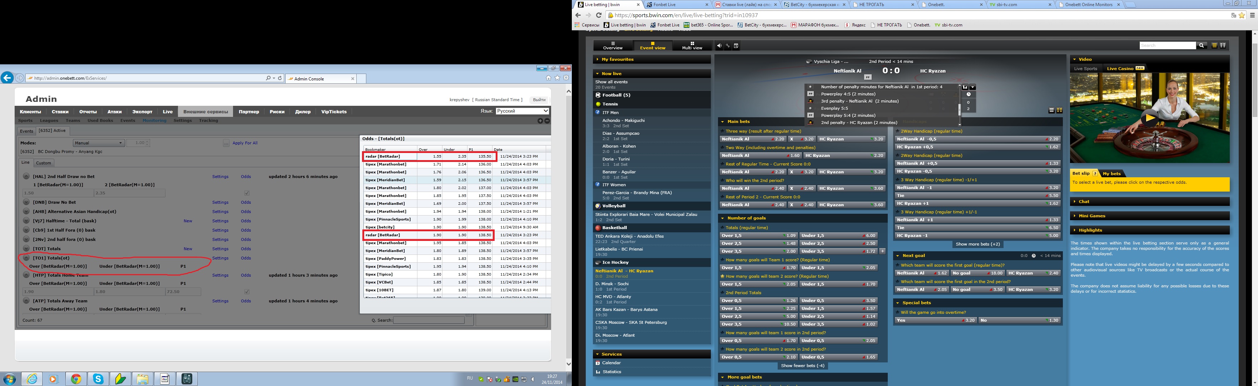
Task: Open statistics bar-chart icon in scoreboard
Action: 965,87
